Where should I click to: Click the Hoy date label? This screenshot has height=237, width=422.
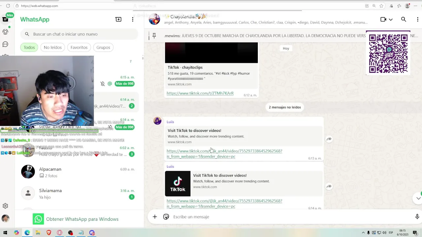click(286, 48)
